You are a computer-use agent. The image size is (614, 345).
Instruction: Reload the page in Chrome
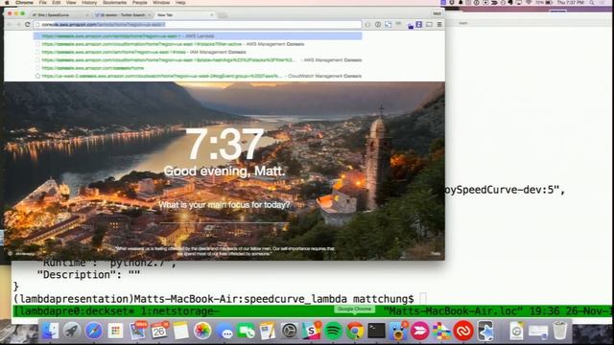click(x=28, y=25)
